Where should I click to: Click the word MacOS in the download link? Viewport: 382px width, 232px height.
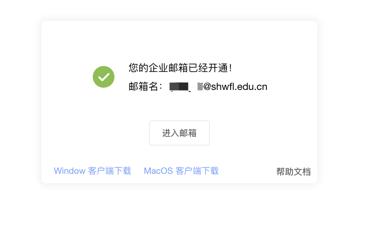[x=158, y=171]
